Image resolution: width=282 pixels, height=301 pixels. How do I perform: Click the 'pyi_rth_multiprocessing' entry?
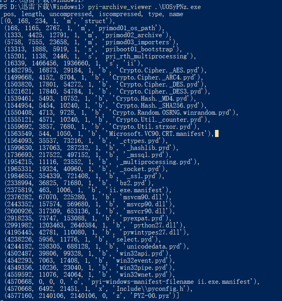(x=101, y=56)
